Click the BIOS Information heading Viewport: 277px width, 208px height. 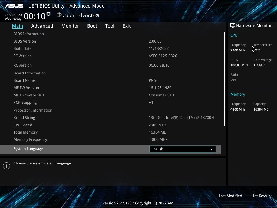pyautogui.click(x=29, y=34)
